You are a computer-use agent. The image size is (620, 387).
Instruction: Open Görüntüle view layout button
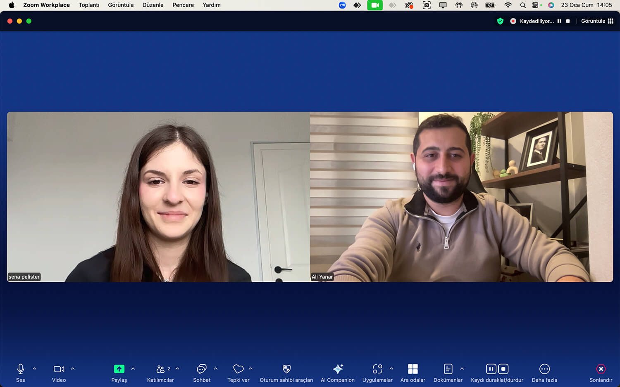coord(597,21)
